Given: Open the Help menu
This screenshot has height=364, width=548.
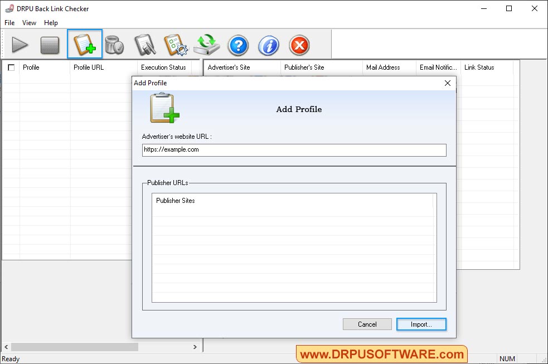Looking at the screenshot, I should point(51,23).
